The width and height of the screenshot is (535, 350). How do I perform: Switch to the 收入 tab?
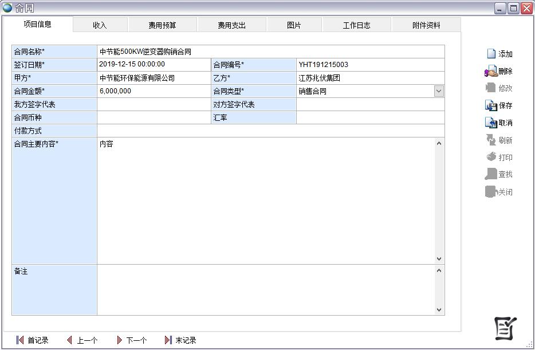[x=100, y=25]
